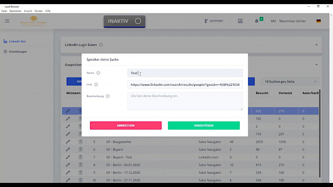Edit the highlighted blue table row

pyautogui.click(x=68, y=111)
